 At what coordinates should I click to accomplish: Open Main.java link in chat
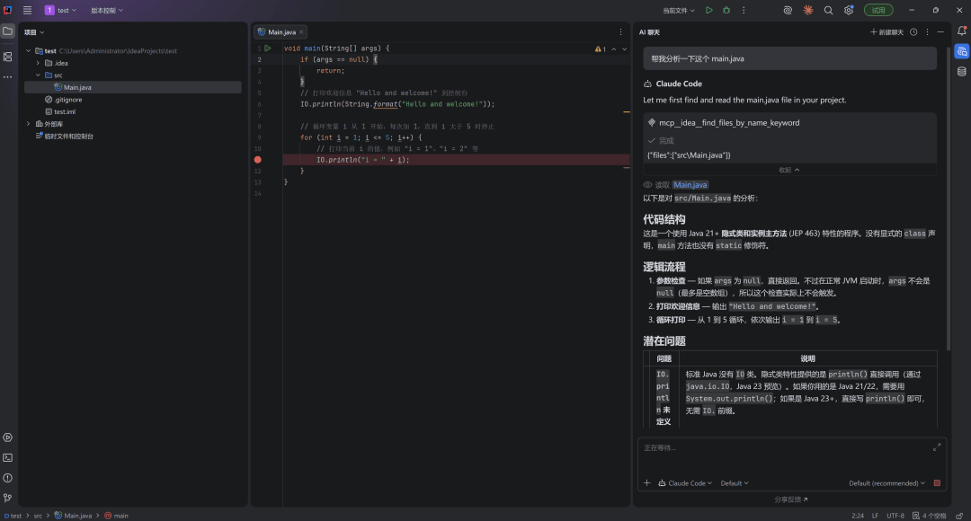point(690,185)
